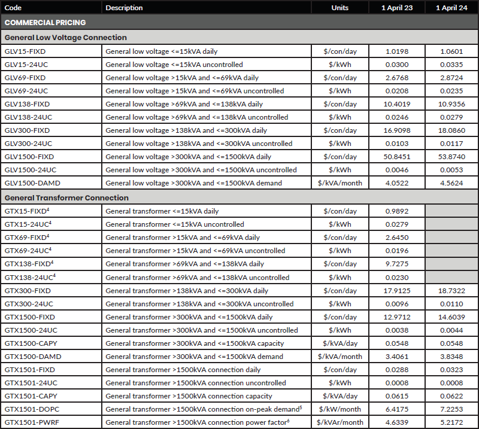Screen dimensions: 479x429
Task: Select description 'General low voltage <=15kVA uncontrolled'
Action: [x=174, y=65]
